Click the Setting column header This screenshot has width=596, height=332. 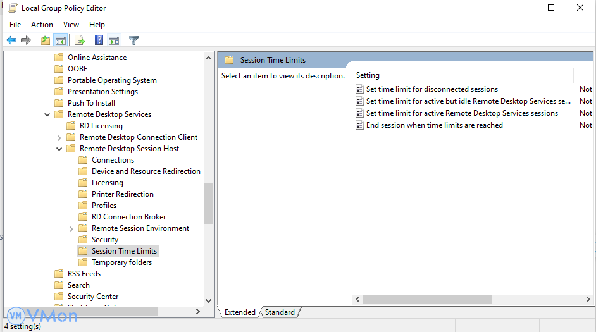(368, 75)
